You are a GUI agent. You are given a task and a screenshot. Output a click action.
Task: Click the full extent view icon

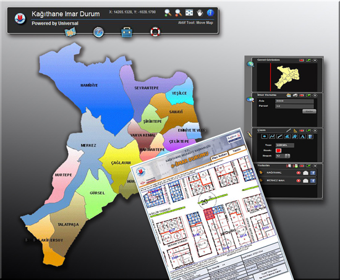(x=189, y=12)
